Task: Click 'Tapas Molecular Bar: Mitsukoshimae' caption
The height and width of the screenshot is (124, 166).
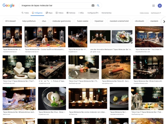Action: tap(19, 112)
